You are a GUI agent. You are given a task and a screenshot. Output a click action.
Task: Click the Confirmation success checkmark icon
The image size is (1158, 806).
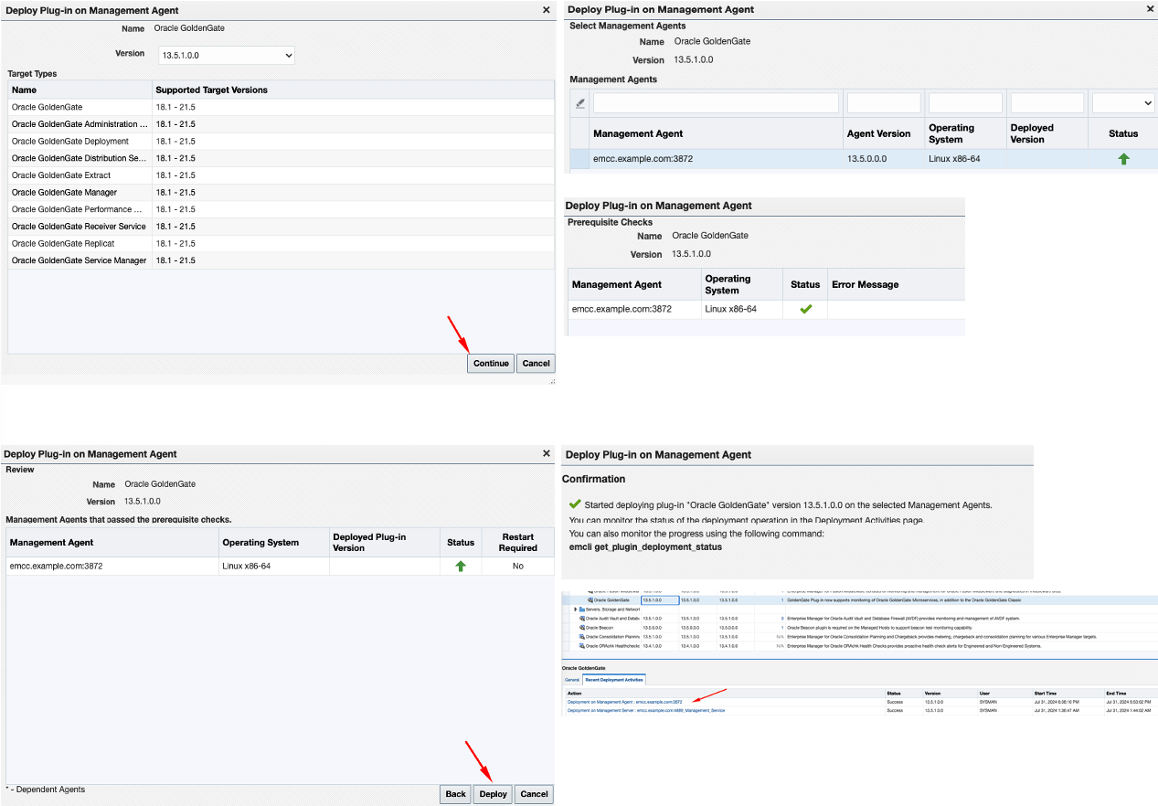(x=574, y=504)
